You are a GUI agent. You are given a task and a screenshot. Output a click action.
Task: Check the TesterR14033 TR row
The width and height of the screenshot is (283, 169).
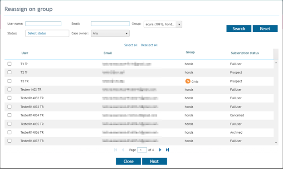[10, 106]
